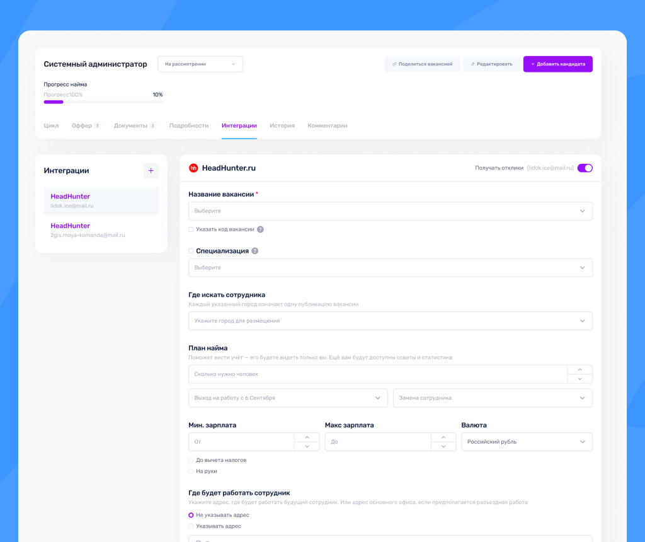645x542 pixels.
Task: Click the План найма heading
Action: (208, 348)
